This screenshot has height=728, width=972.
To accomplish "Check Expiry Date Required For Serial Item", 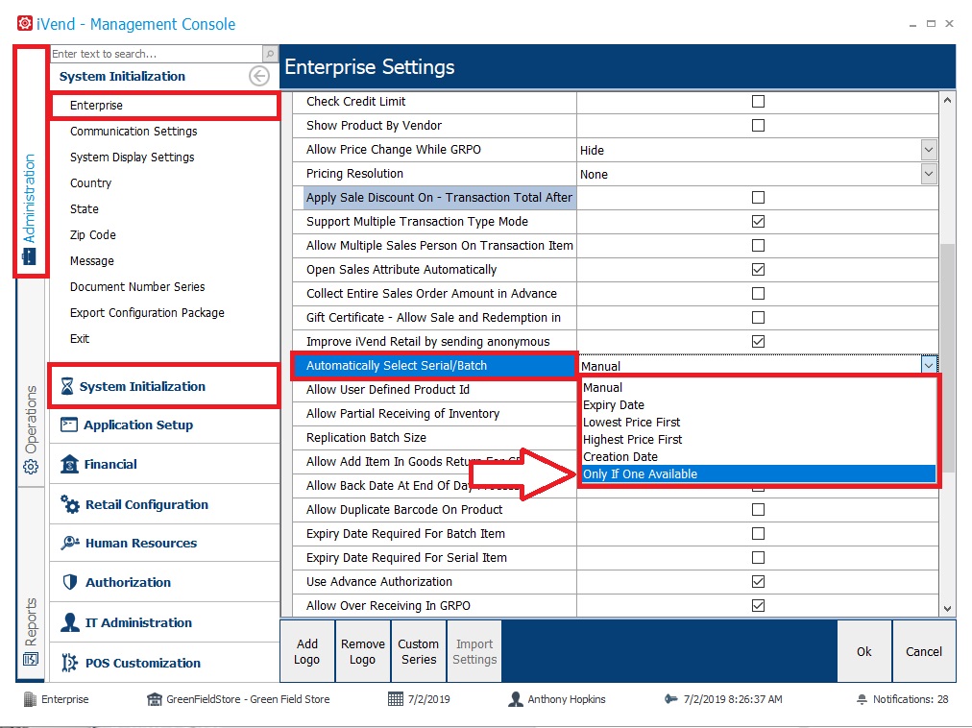I will (x=758, y=557).
